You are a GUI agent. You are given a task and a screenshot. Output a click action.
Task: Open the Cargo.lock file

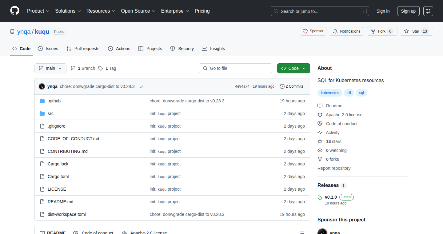point(58,164)
